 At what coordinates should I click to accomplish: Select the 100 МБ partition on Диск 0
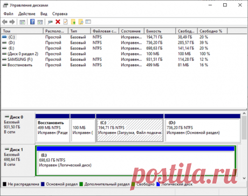[x=83, y=128]
